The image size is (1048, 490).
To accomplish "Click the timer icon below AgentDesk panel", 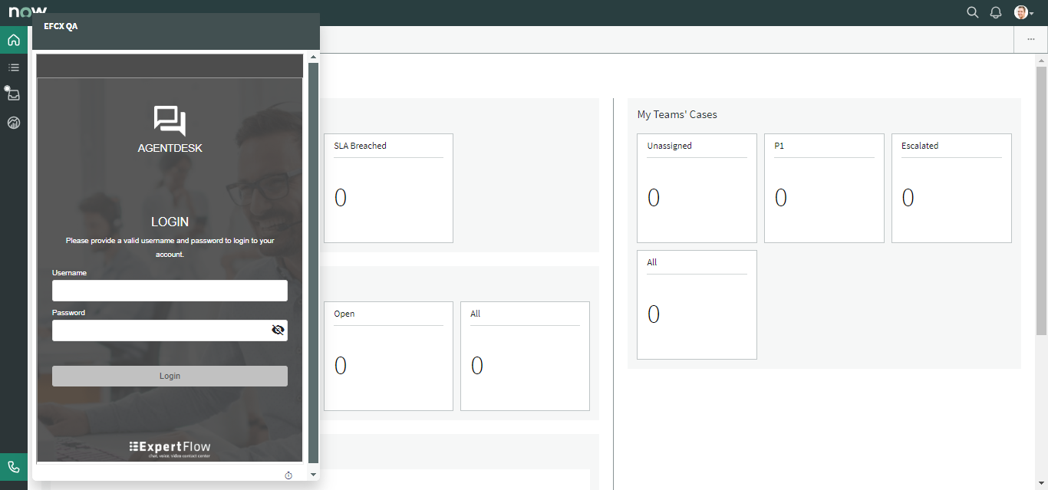I will [288, 475].
